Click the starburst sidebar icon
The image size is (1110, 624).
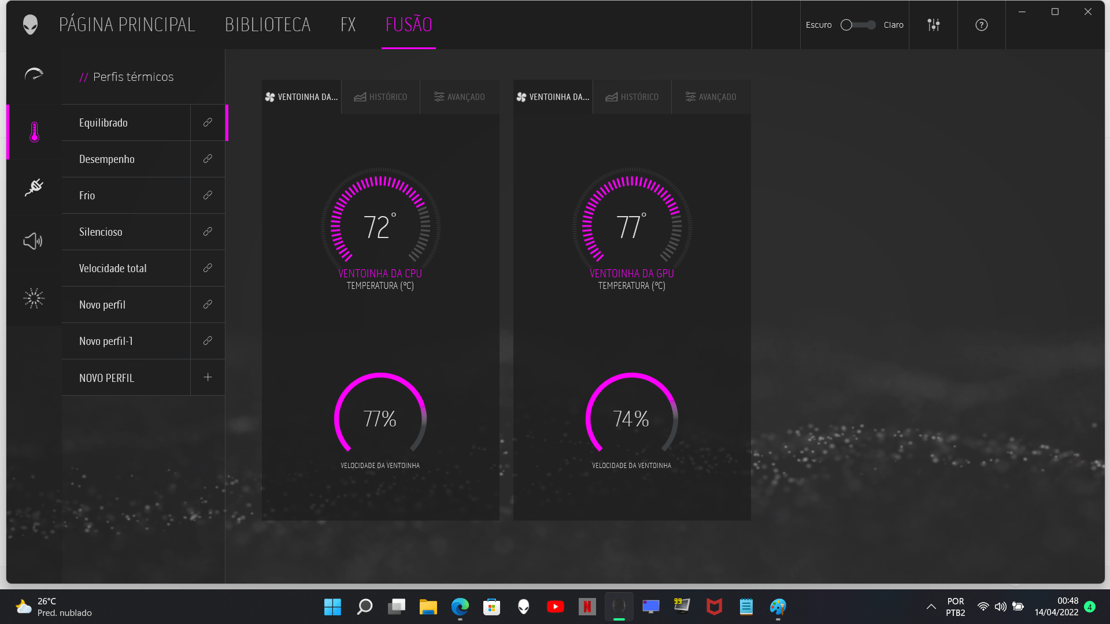click(x=34, y=298)
